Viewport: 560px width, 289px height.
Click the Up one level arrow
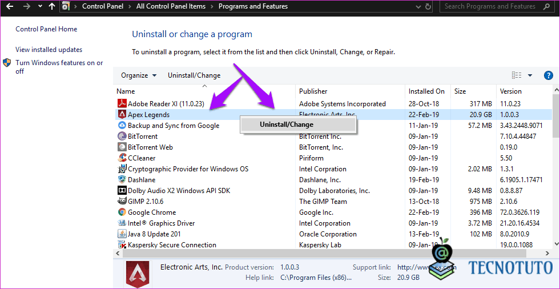coord(52,6)
